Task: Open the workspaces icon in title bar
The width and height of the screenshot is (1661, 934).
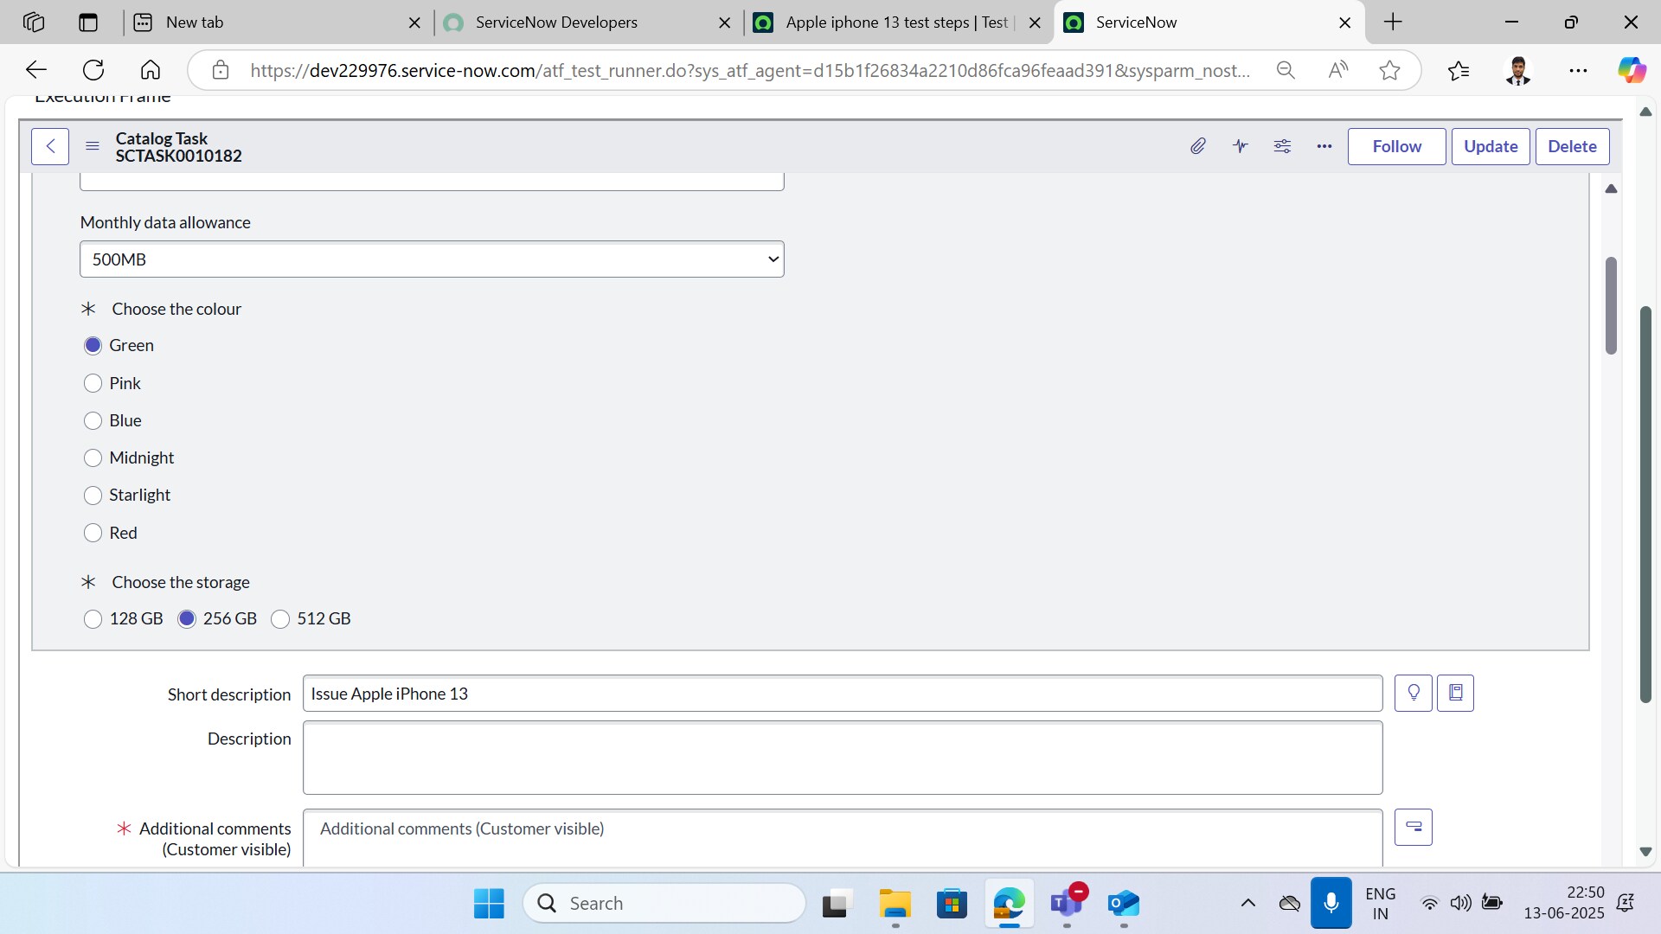Action: pyautogui.click(x=34, y=22)
